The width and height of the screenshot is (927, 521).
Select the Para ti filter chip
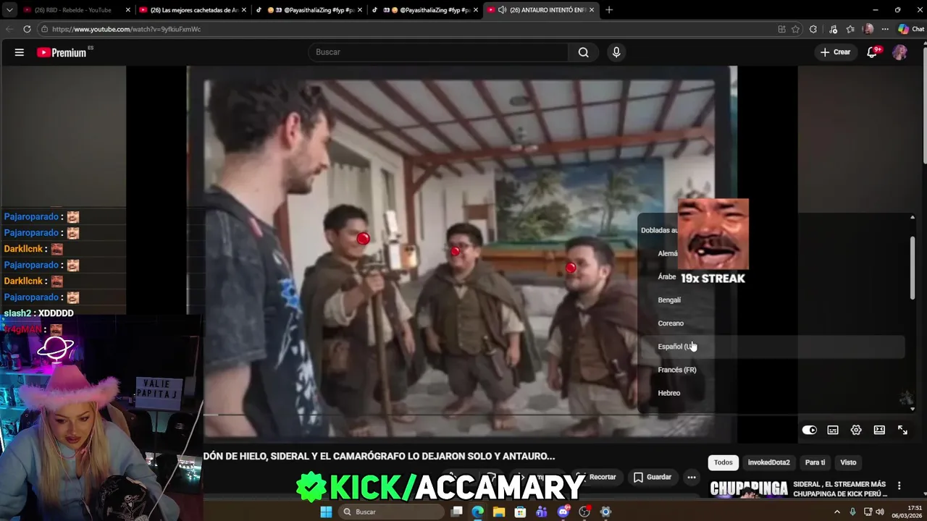(x=815, y=462)
